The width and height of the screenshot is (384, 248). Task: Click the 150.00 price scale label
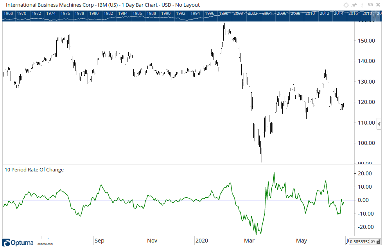click(x=366, y=41)
